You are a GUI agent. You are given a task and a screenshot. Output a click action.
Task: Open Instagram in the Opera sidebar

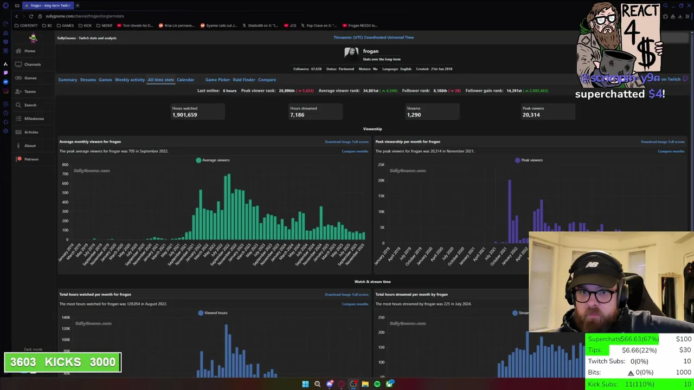[5, 91]
